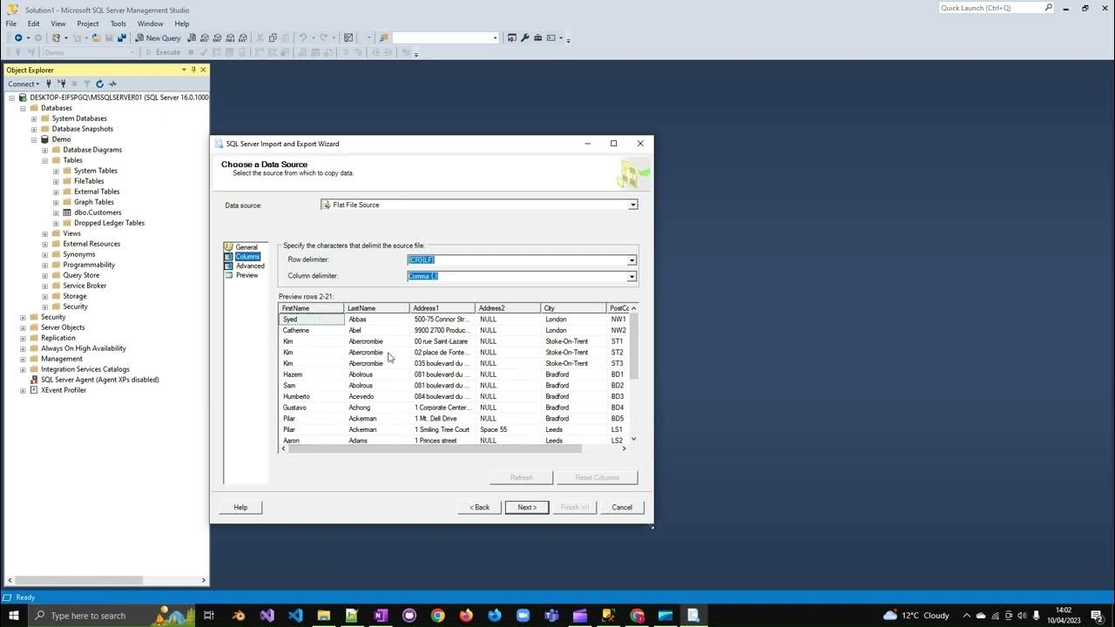Open the View menu
The image size is (1115, 627).
click(x=58, y=24)
